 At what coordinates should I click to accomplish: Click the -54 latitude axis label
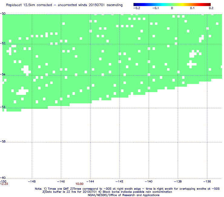3,74
